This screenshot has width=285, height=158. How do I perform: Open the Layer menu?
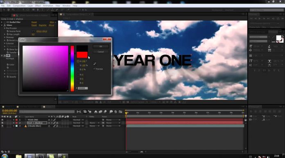pyautogui.click(x=30, y=6)
